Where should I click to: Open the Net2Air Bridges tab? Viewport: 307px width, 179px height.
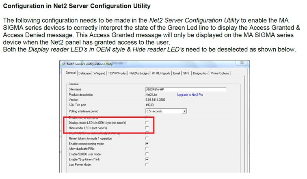click(139, 73)
